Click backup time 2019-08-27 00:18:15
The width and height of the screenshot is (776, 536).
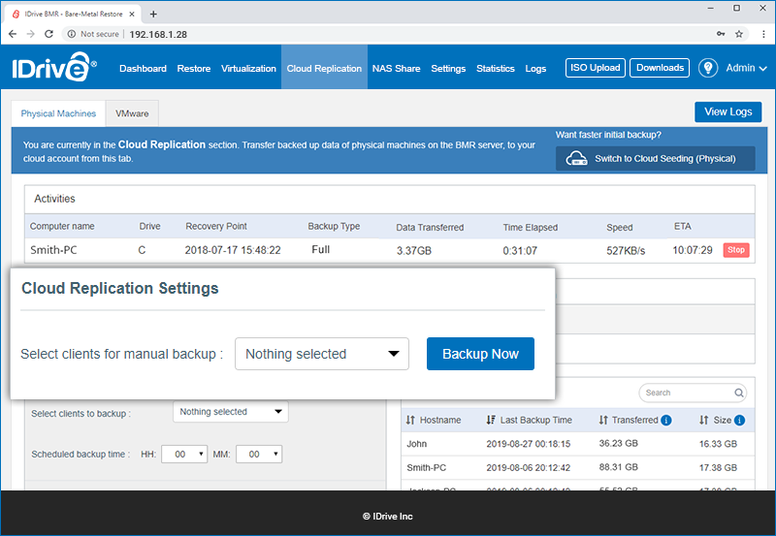(x=528, y=444)
